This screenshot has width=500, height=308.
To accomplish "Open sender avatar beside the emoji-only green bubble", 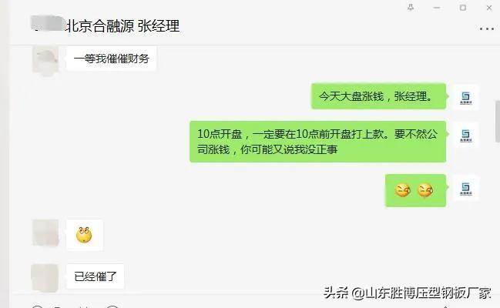I will click(466, 188).
